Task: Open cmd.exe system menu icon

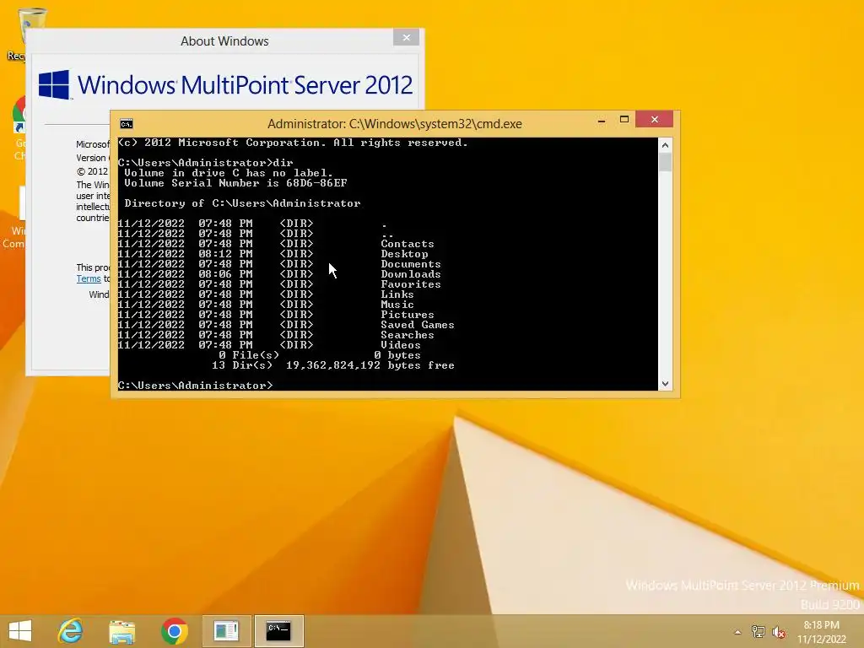Action: [x=127, y=124]
